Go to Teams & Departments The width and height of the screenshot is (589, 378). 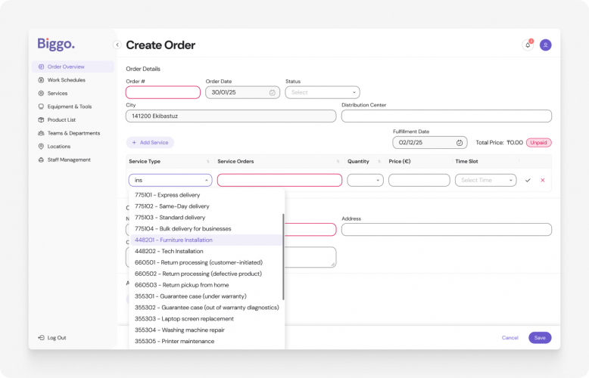coord(73,134)
